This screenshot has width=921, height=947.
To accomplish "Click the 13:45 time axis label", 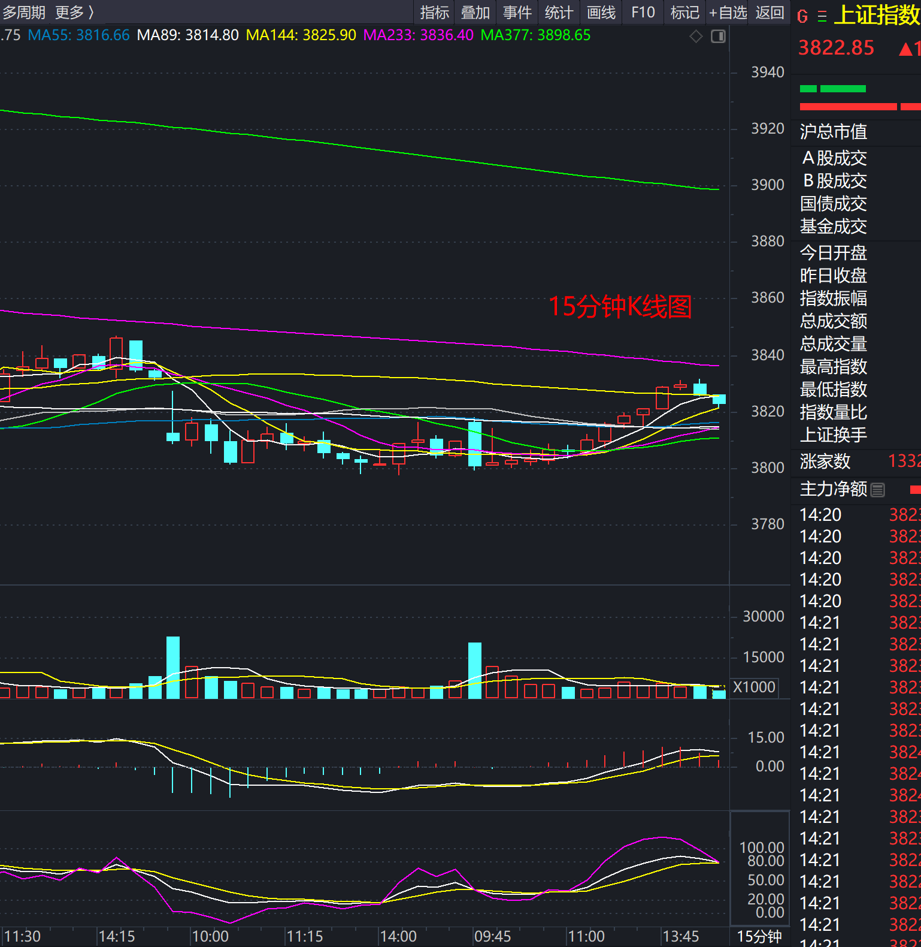I will pos(681,936).
